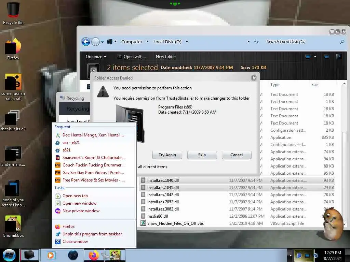Close the Folder Access Denied dialog
Viewport: 350px width, 262px height.
point(254,78)
